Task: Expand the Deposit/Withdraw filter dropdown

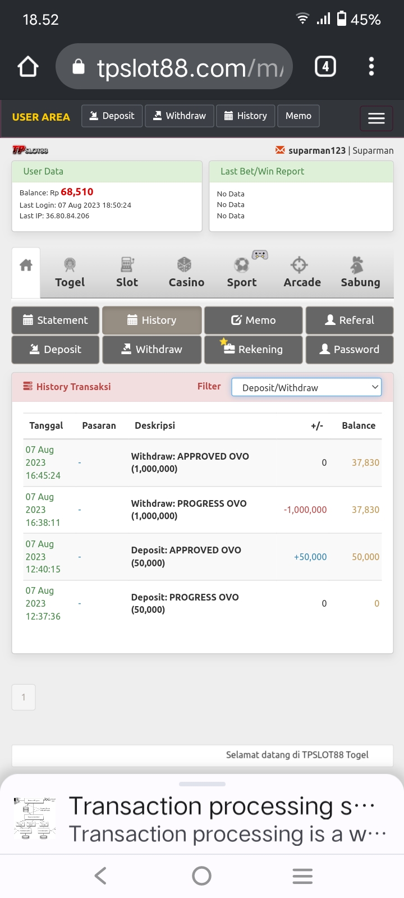Action: [x=306, y=387]
